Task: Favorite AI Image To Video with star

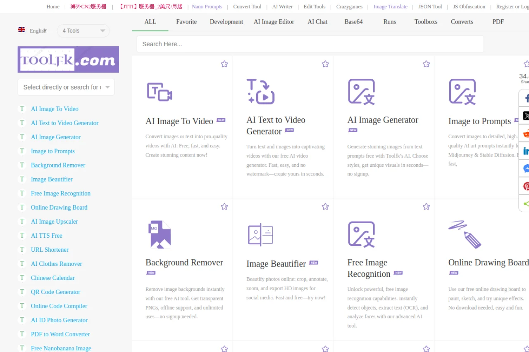Action: coord(224,64)
